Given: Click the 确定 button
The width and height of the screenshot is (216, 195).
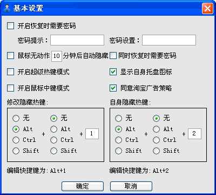Looking at the screenshot, I should click(x=83, y=186).
